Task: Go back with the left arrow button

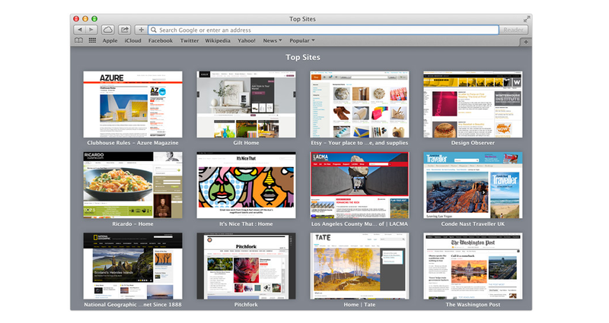Action: pos(79,30)
